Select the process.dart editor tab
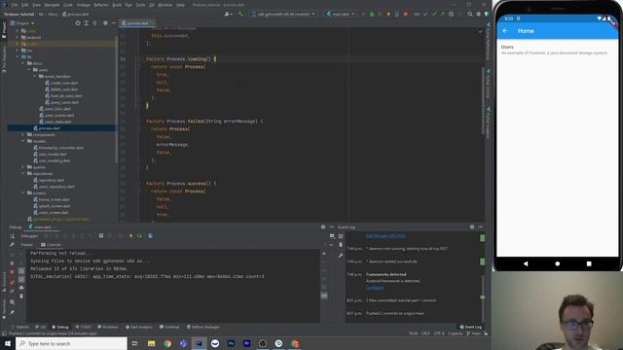The height and width of the screenshot is (350, 623). coord(137,23)
